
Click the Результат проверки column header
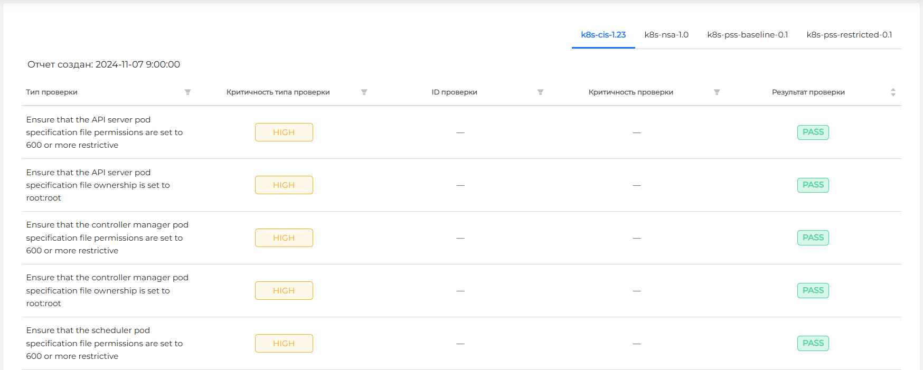pyautogui.click(x=808, y=92)
